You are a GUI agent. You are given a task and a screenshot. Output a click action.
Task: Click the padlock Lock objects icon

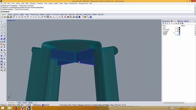65,17
